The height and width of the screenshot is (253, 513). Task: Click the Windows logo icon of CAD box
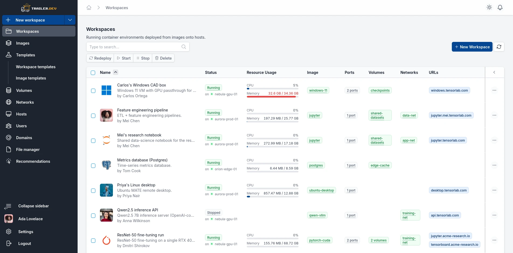106,90
